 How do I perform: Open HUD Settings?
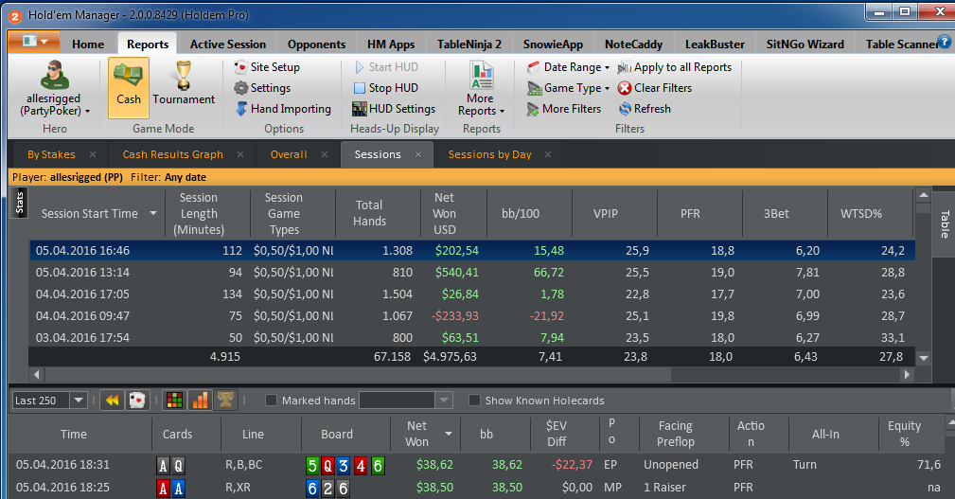pyautogui.click(x=394, y=109)
